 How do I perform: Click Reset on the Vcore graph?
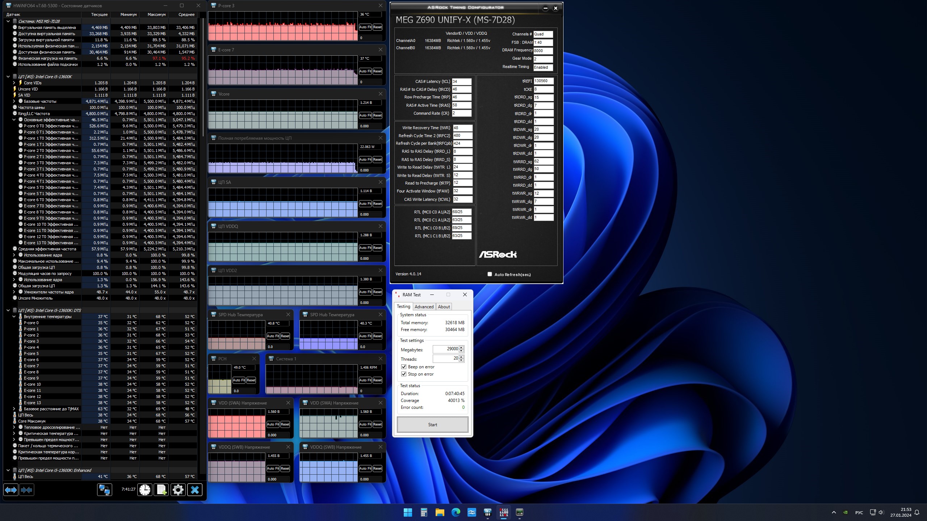tap(377, 115)
